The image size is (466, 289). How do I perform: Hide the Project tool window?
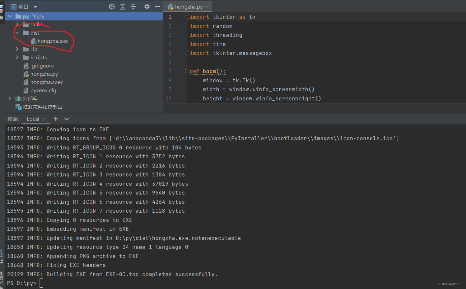tap(157, 6)
